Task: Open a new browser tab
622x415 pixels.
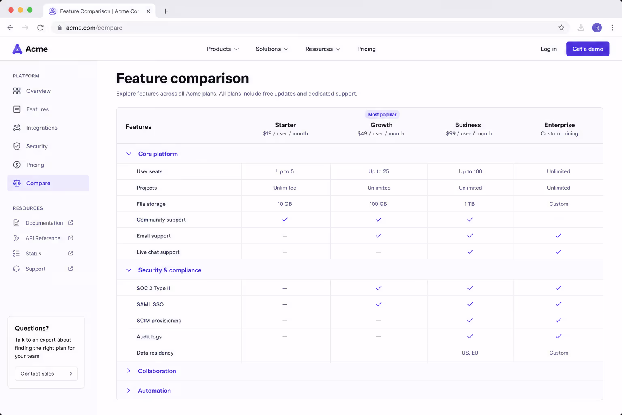Action: pos(165,11)
